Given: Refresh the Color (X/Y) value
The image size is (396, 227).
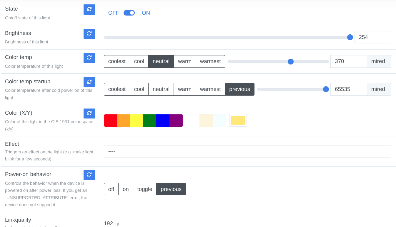Looking at the screenshot, I should coord(89,113).
